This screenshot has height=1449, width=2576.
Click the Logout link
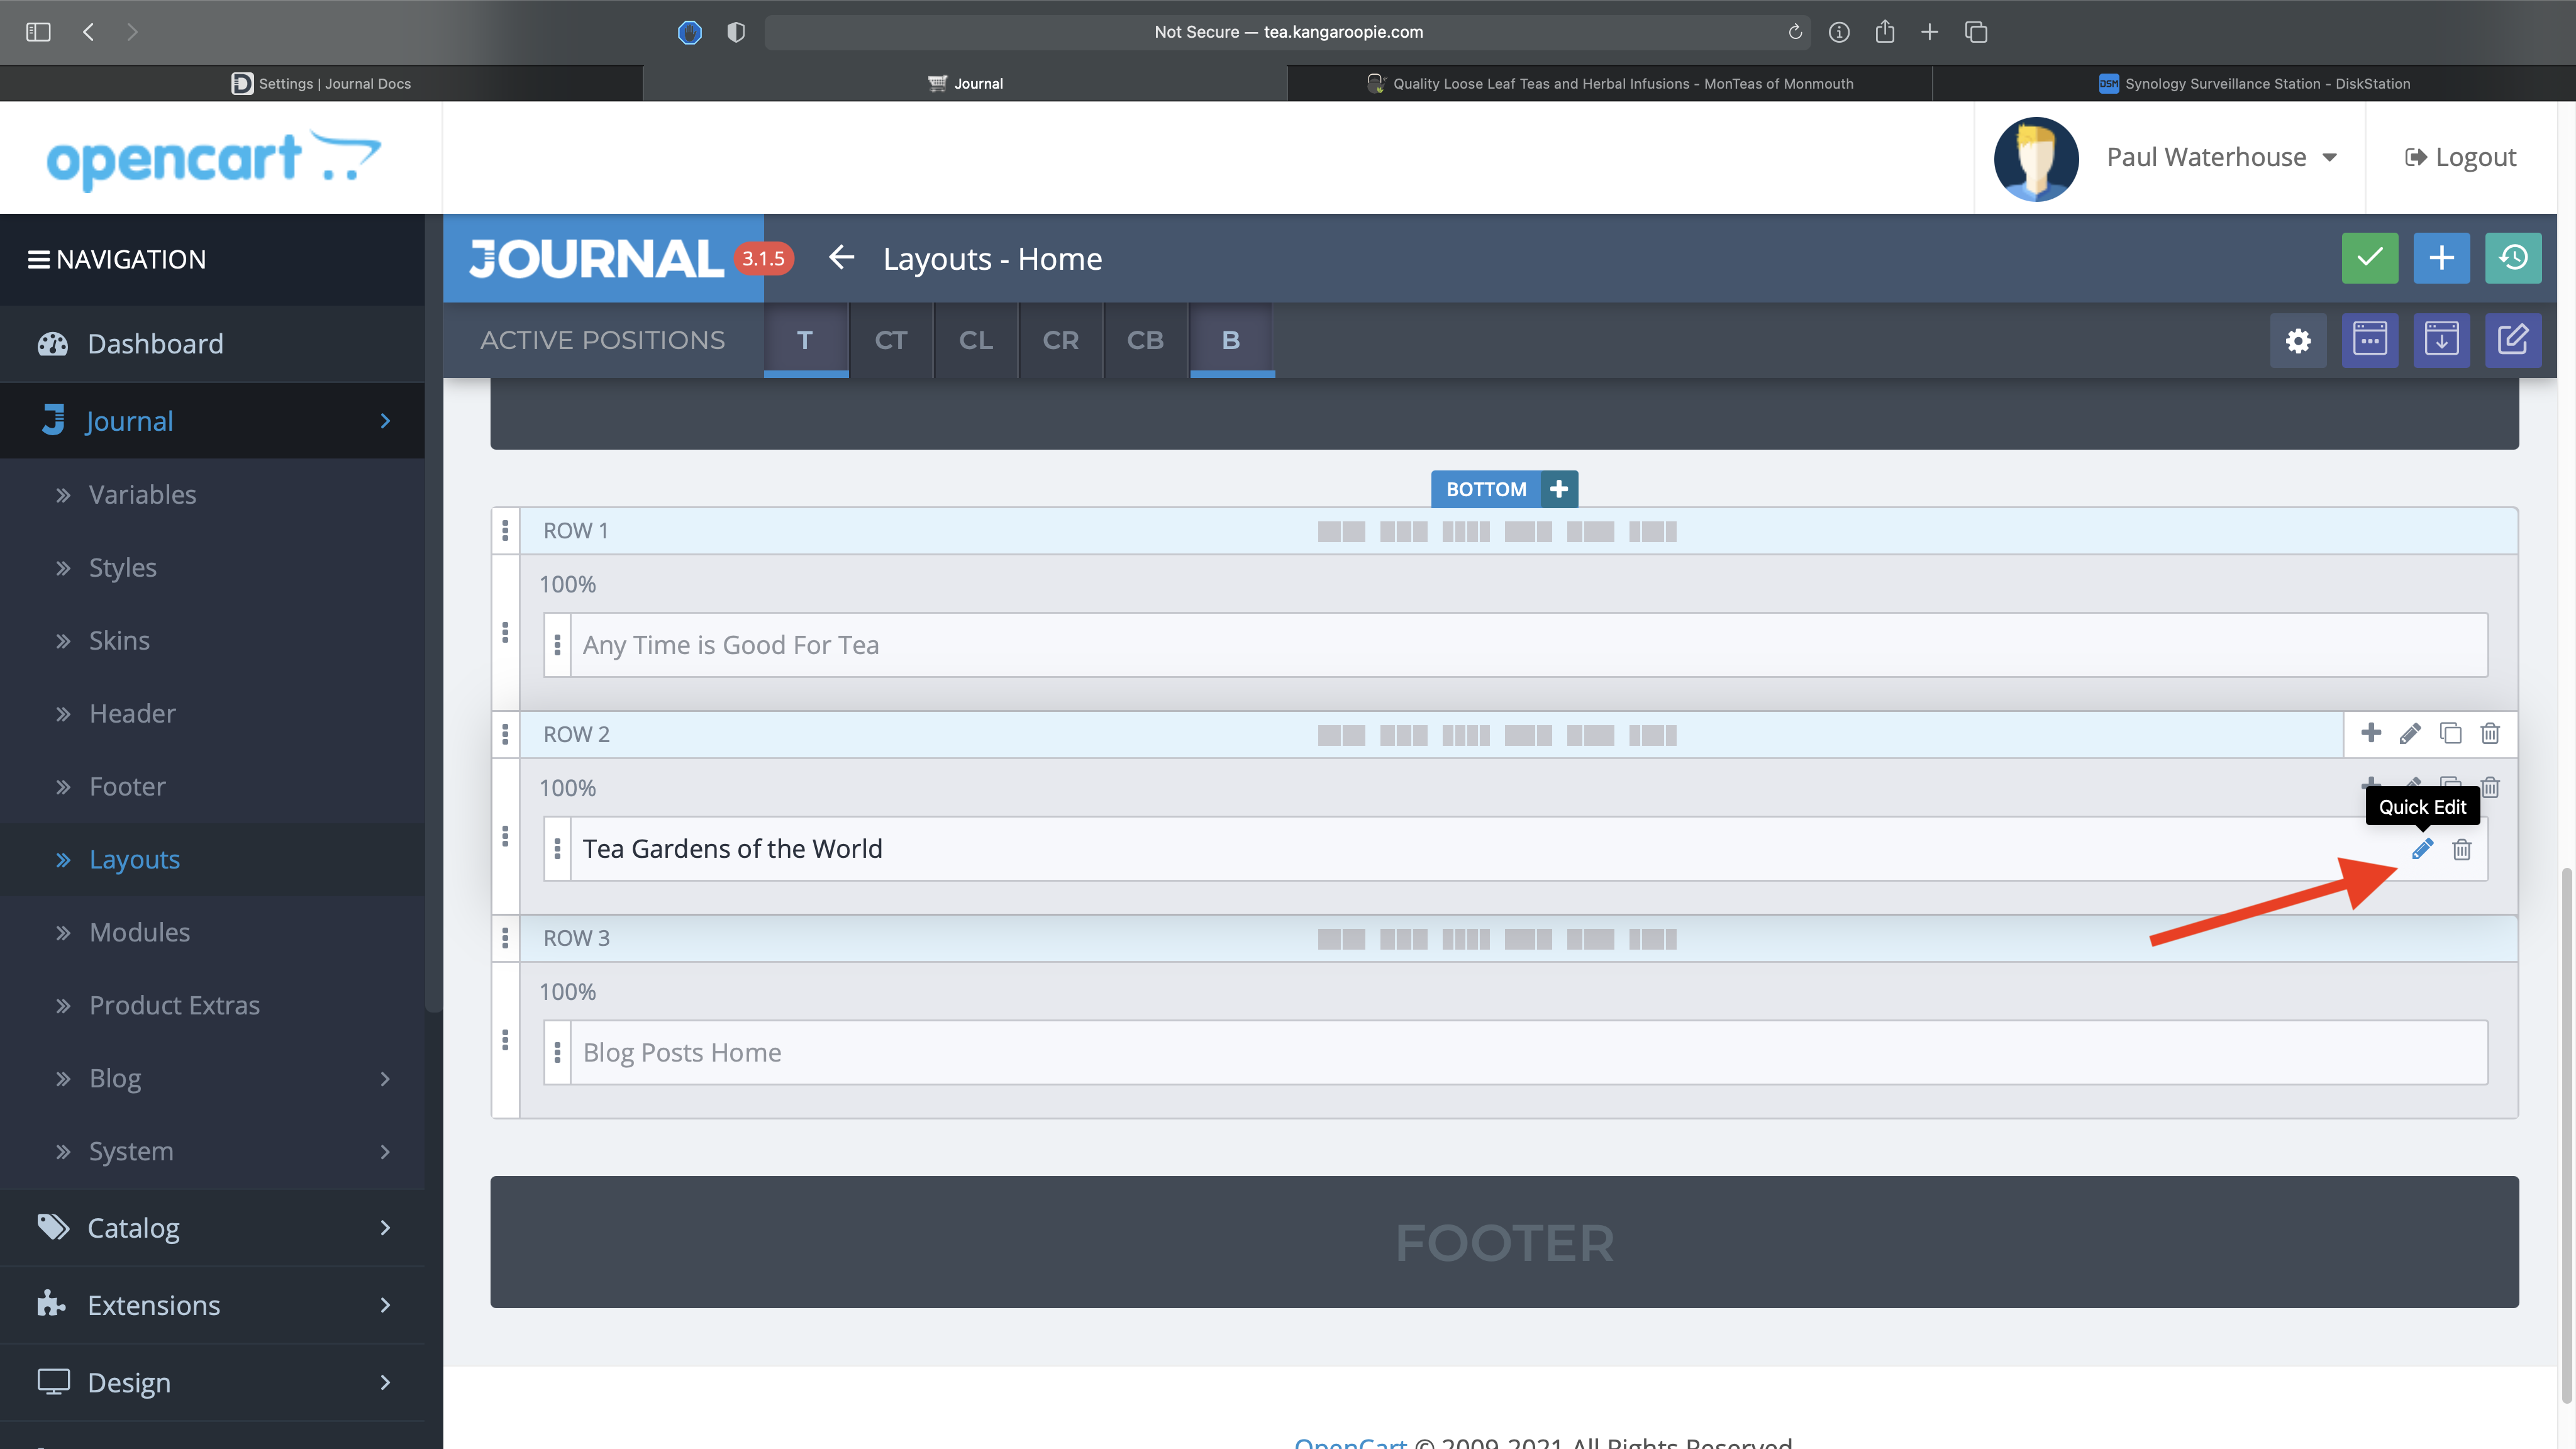coord(2460,157)
